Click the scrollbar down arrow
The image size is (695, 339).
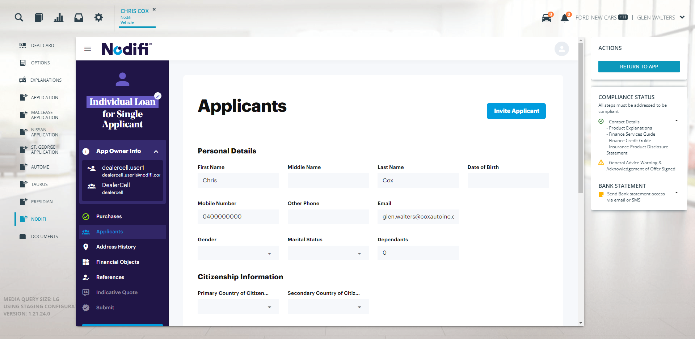[x=581, y=323]
